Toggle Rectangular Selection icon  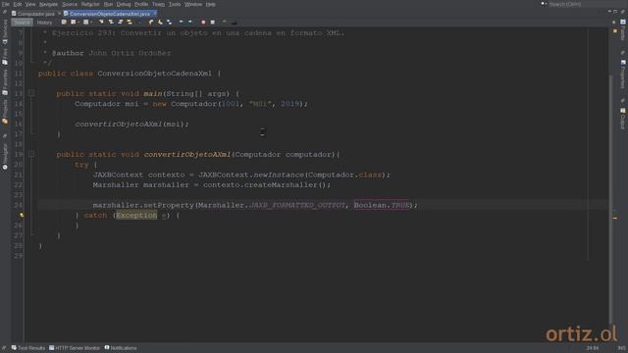(x=139, y=22)
